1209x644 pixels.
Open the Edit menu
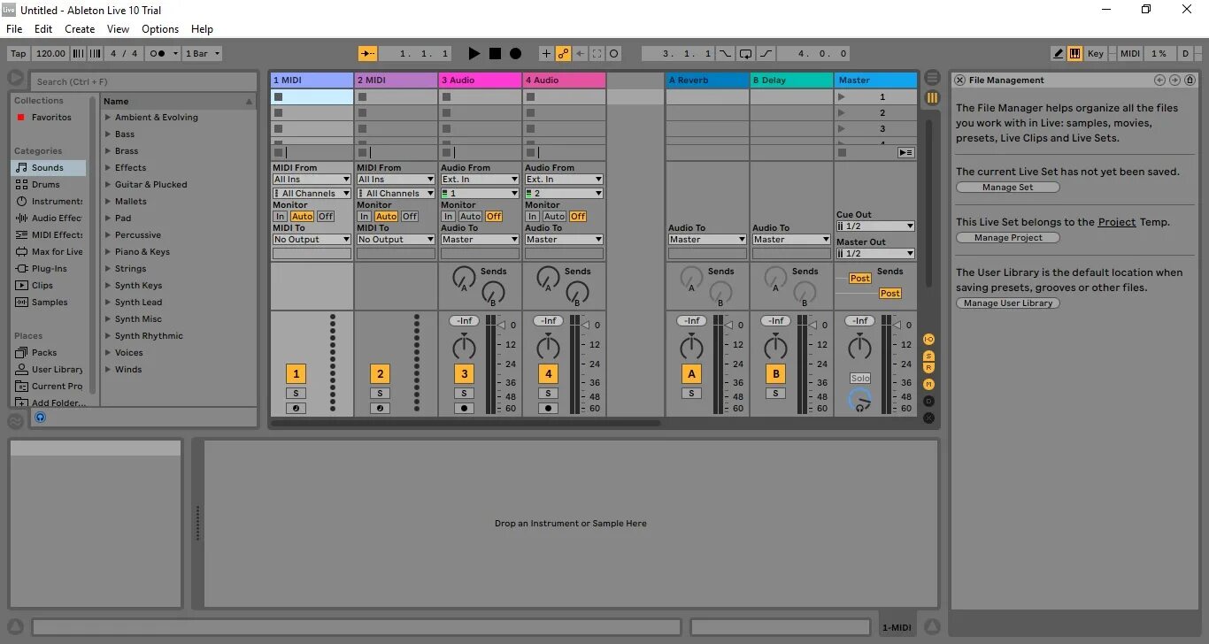click(x=43, y=29)
